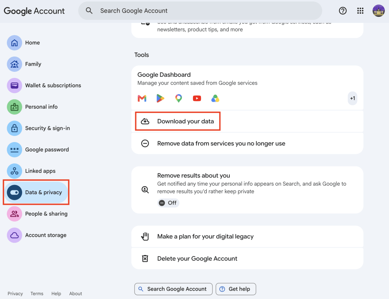This screenshot has width=389, height=299.
Task: Focus the Search Google Account field
Action: point(200,11)
